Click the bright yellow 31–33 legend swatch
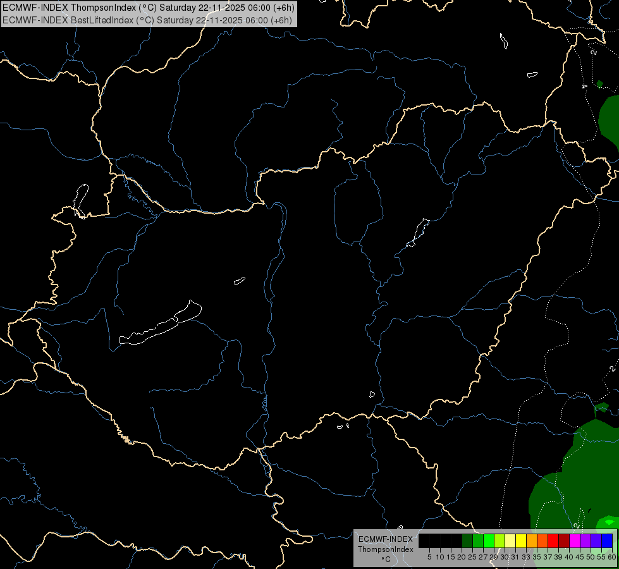The image size is (619, 569). [x=521, y=541]
